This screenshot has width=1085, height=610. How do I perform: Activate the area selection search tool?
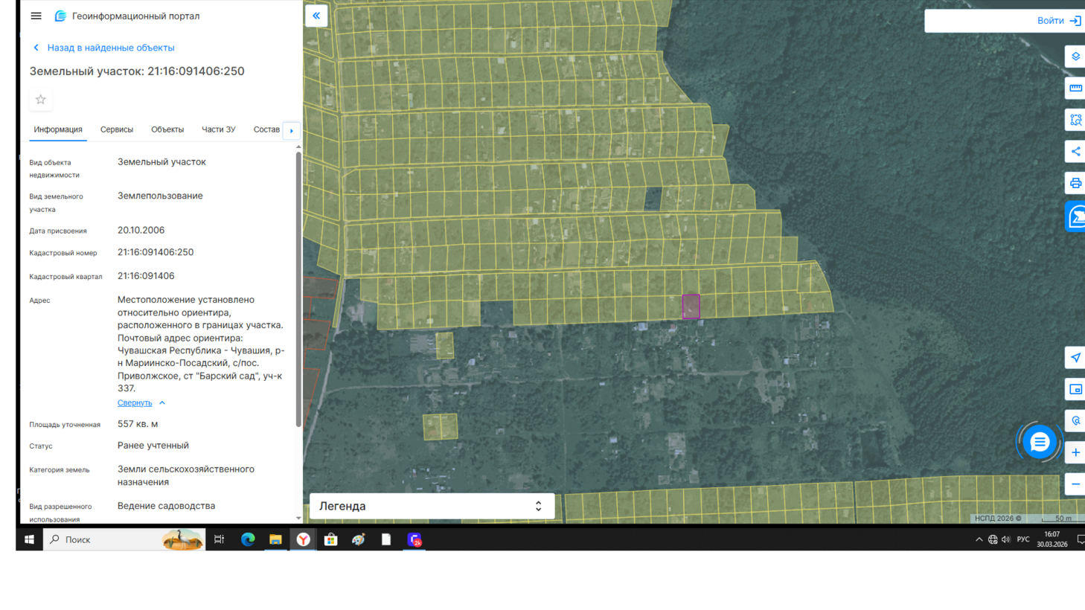[x=1075, y=120]
